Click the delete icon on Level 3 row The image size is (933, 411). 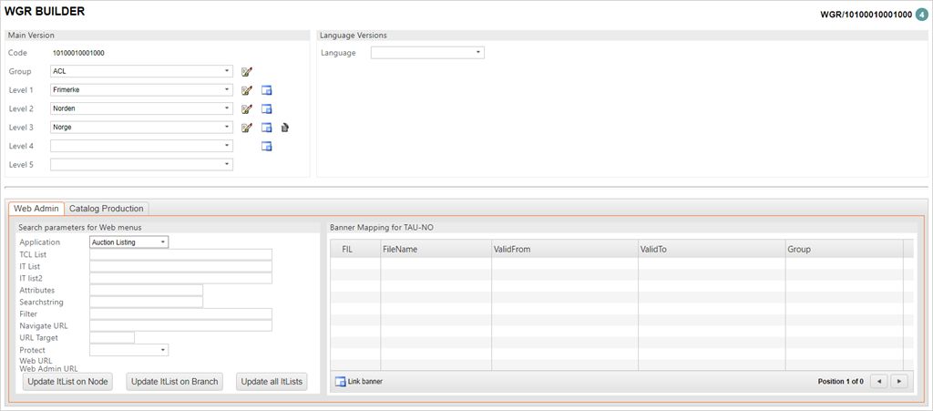tap(285, 128)
